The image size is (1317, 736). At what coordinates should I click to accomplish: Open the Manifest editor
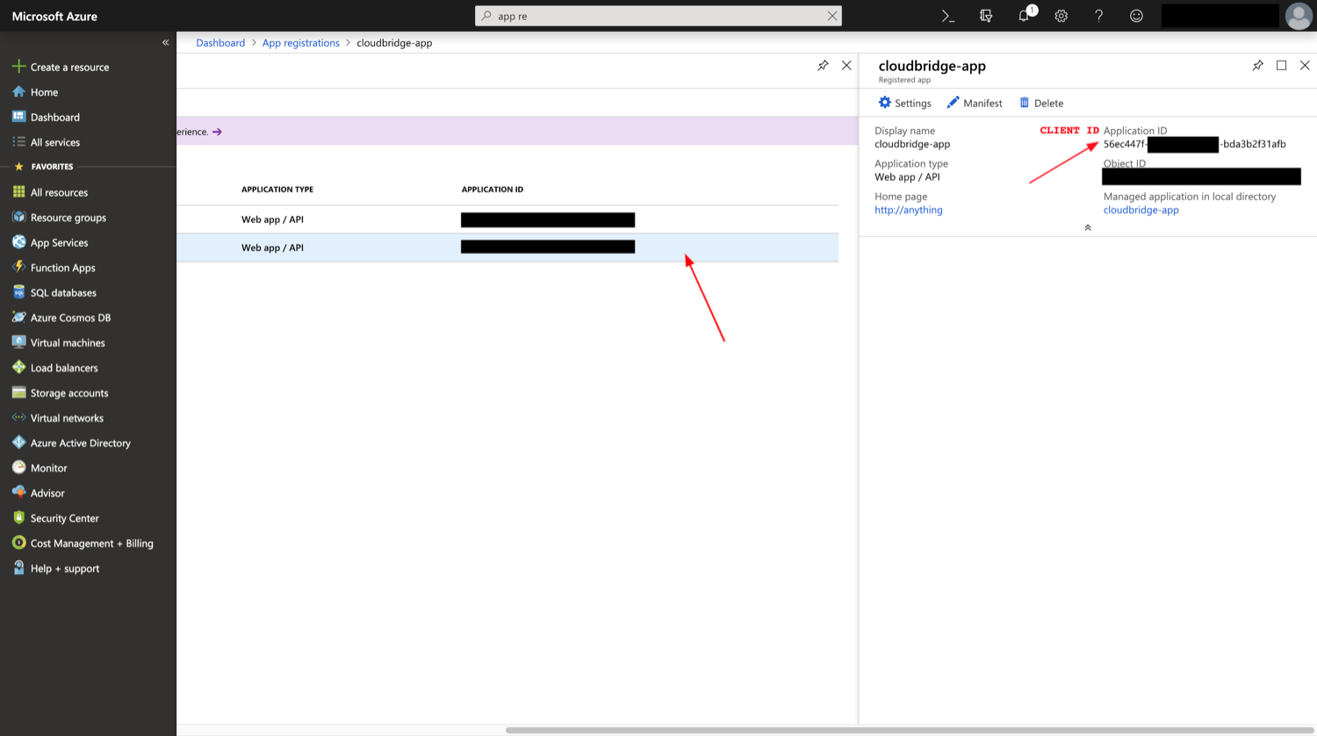975,103
